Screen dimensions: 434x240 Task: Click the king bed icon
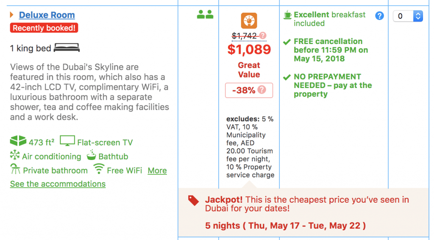[x=67, y=48]
